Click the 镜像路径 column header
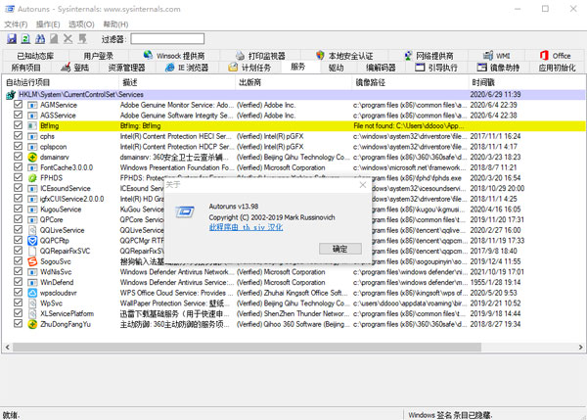Image resolution: width=587 pixels, height=420 pixels. tap(410, 82)
